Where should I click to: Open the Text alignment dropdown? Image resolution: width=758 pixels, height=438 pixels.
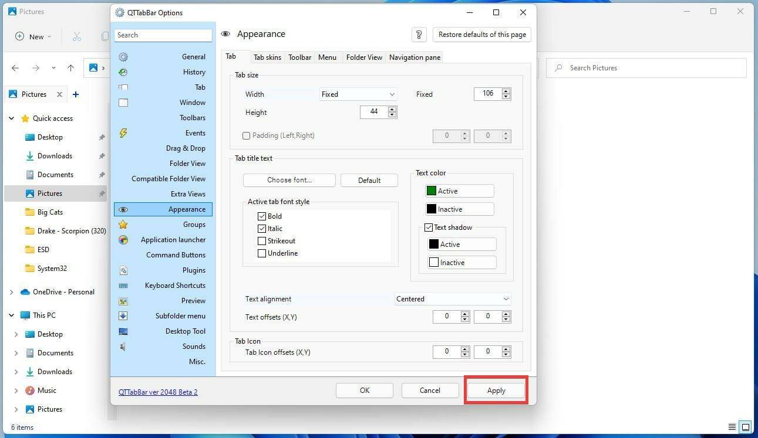click(452, 298)
